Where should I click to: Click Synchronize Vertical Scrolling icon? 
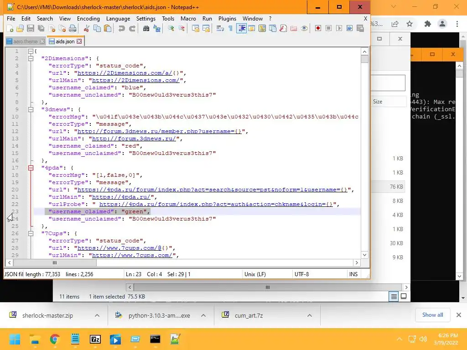(195, 29)
